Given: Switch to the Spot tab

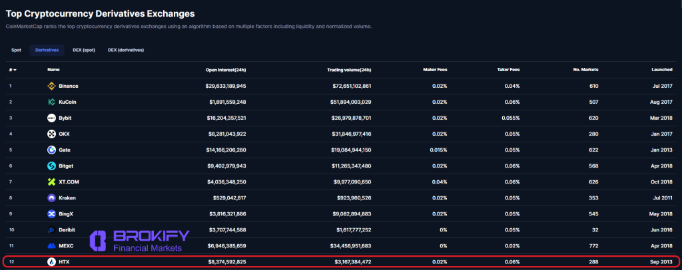Looking at the screenshot, I should (16, 50).
